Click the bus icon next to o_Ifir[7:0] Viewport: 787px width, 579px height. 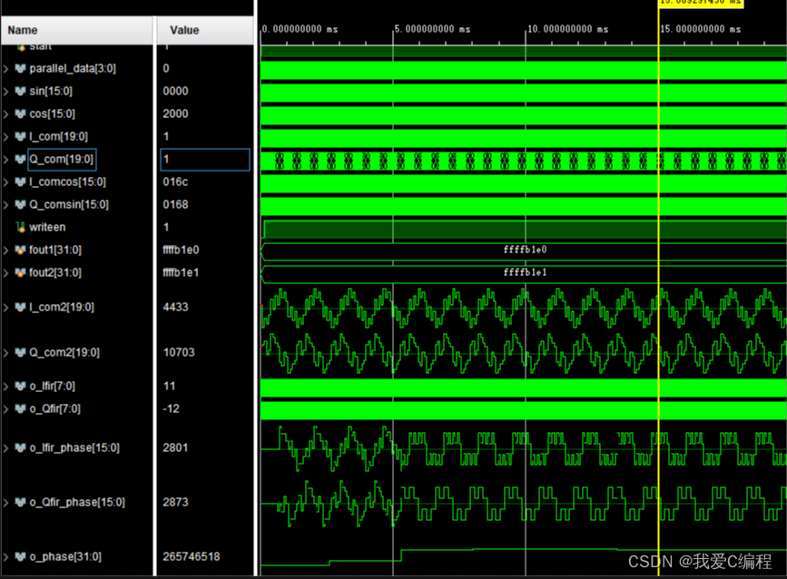(x=20, y=386)
